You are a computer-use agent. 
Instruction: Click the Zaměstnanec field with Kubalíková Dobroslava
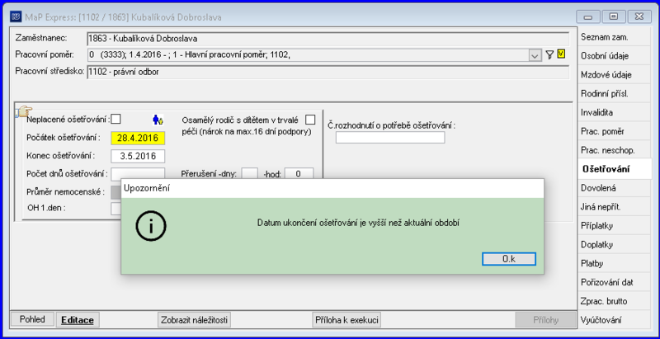[328, 38]
